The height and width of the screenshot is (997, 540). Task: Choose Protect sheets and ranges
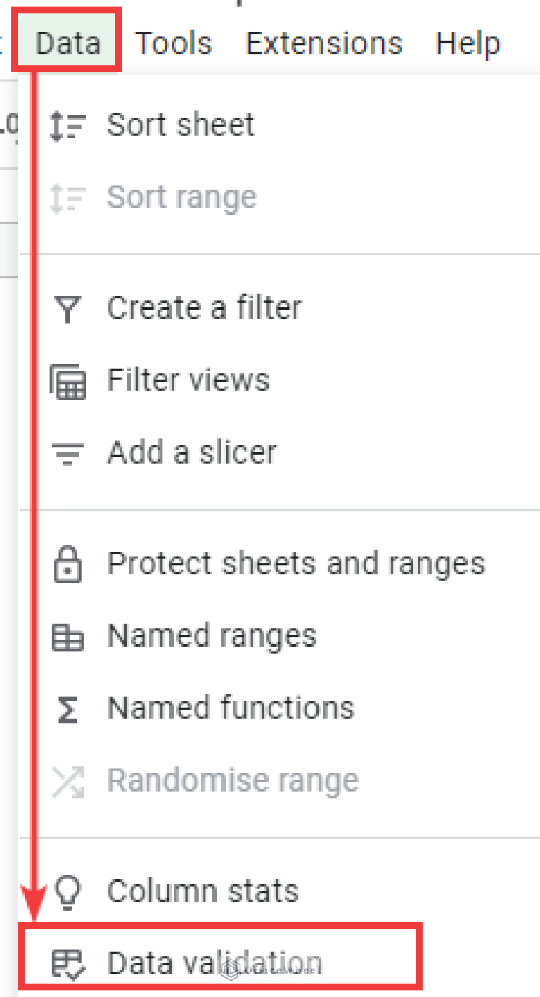point(296,562)
